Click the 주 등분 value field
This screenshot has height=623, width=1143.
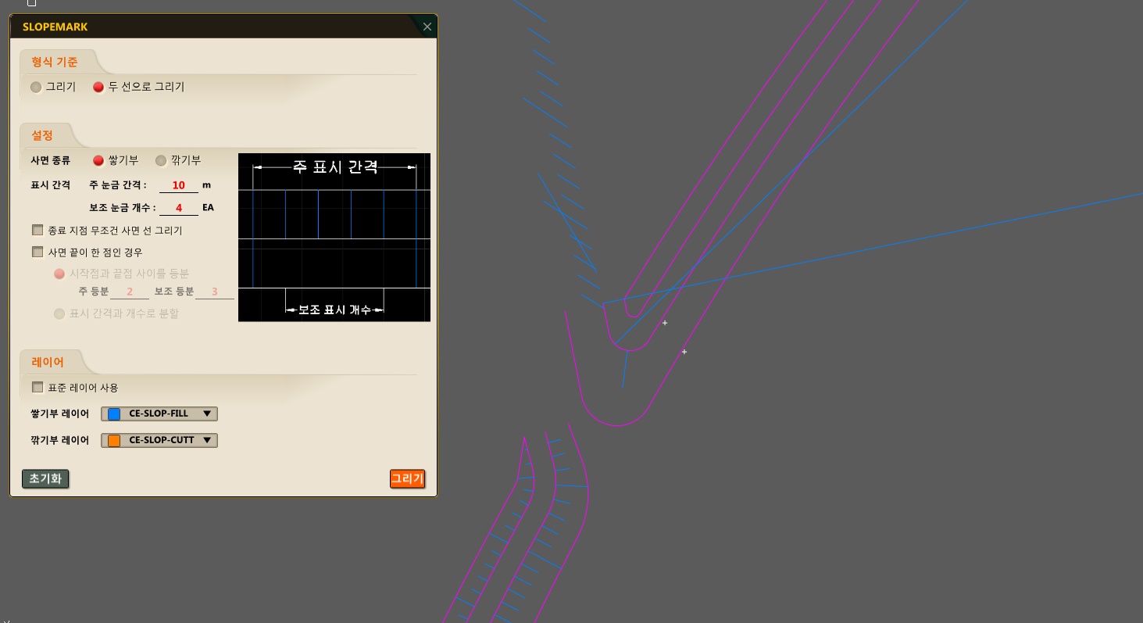tap(130, 292)
